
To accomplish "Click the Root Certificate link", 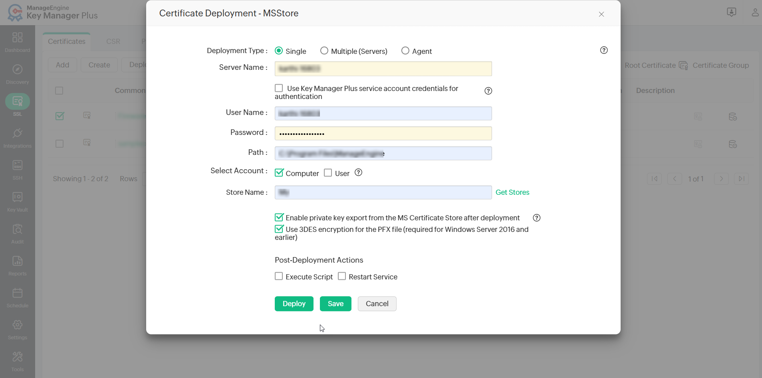I will [x=650, y=65].
